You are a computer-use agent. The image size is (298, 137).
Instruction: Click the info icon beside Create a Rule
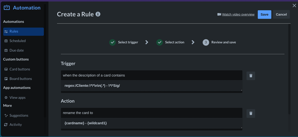(x=98, y=14)
